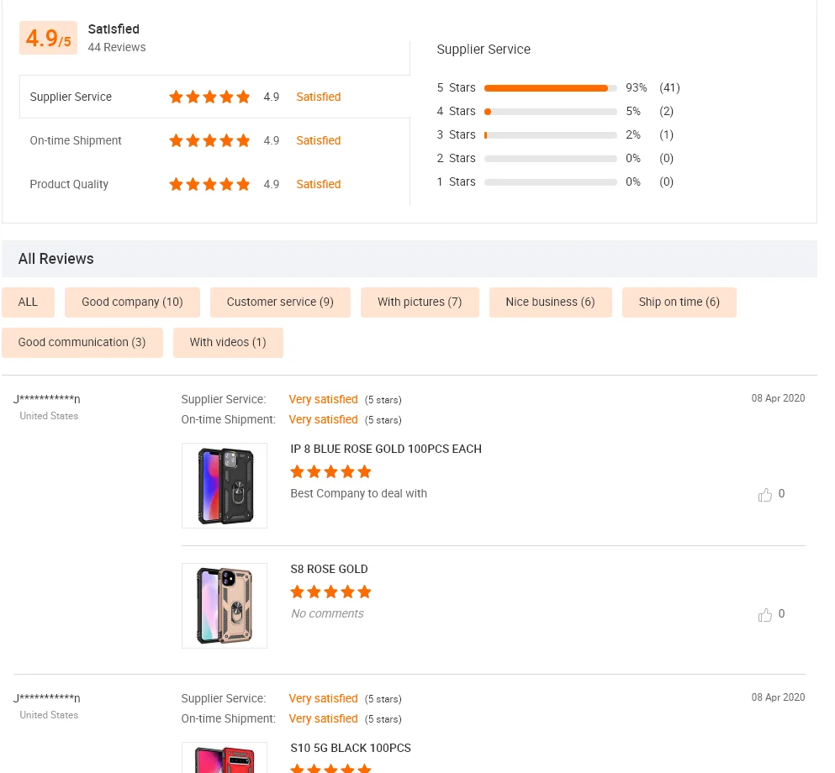Show reviews With videos (1)

click(228, 343)
